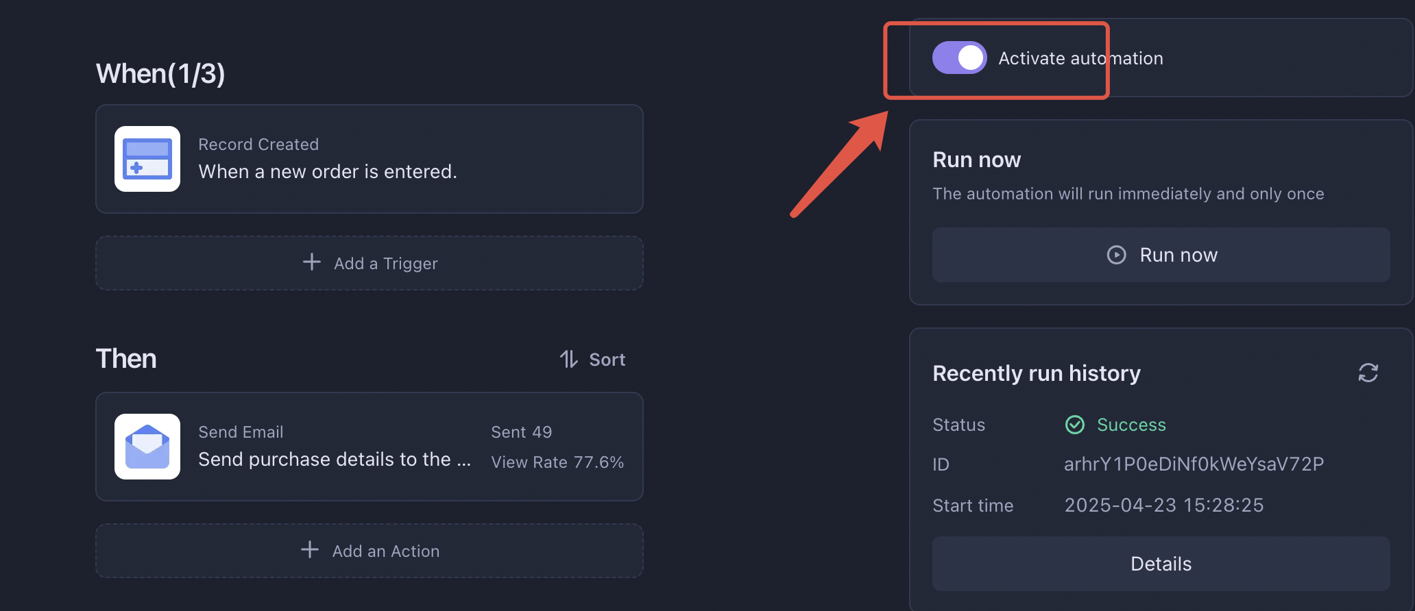1415x611 pixels.
Task: Run the automation now
Action: click(x=1161, y=255)
